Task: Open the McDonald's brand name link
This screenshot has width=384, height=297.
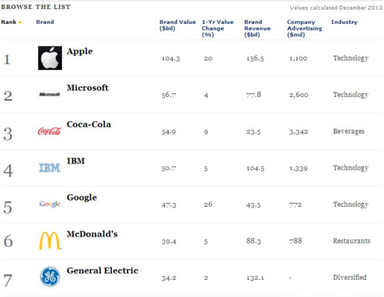Action: (x=92, y=234)
